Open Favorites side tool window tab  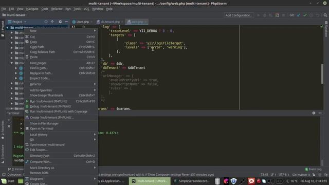click(x=3, y=130)
